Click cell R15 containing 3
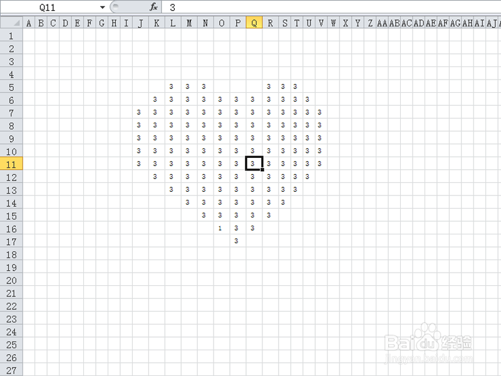 (x=271, y=215)
